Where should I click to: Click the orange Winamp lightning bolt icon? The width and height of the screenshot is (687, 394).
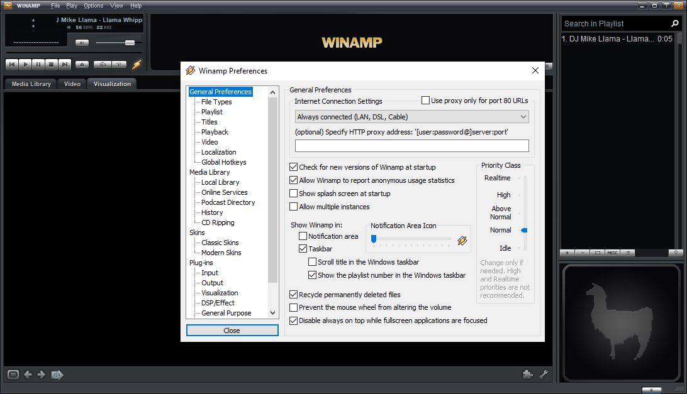click(x=137, y=64)
